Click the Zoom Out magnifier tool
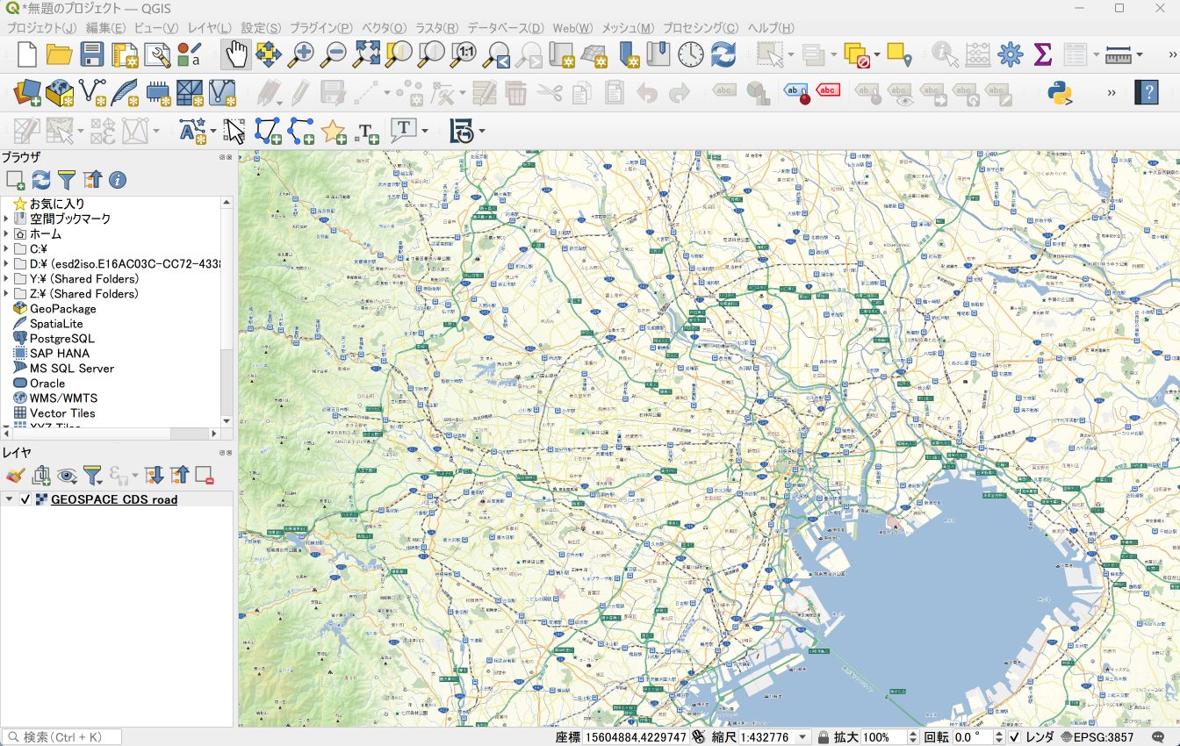 click(x=334, y=54)
